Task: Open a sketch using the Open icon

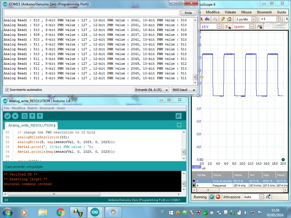Action: pyautogui.click(x=32, y=116)
